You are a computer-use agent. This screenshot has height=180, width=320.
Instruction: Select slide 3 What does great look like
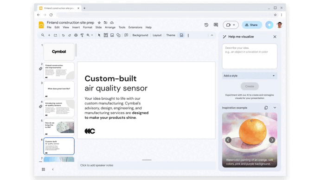click(59, 90)
